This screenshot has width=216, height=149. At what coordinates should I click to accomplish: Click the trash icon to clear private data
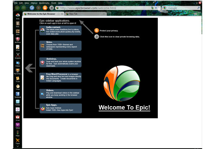pos(52,8)
